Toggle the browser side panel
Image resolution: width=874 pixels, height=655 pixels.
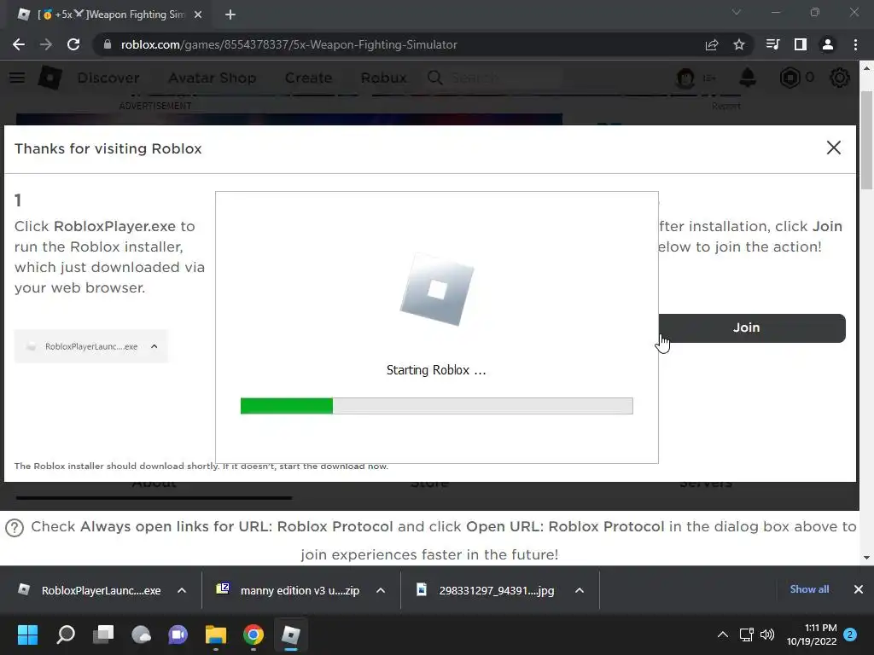(x=800, y=44)
